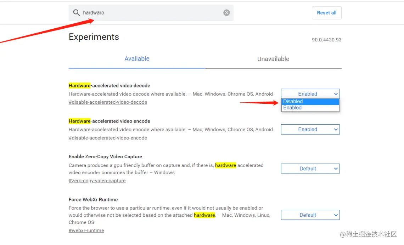The width and height of the screenshot is (404, 245).
Task: Expand Force WebXr Runtime Default dropdown
Action: point(310,215)
